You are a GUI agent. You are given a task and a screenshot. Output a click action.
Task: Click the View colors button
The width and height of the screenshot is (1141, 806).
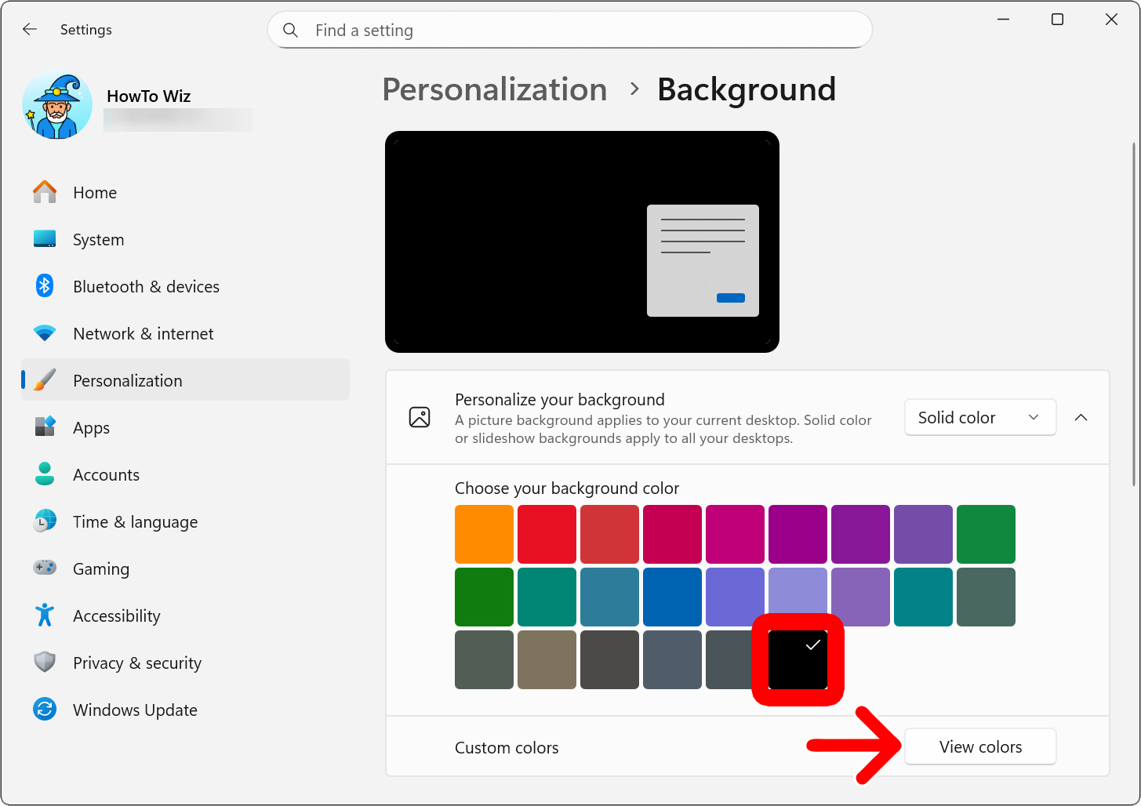pos(979,747)
